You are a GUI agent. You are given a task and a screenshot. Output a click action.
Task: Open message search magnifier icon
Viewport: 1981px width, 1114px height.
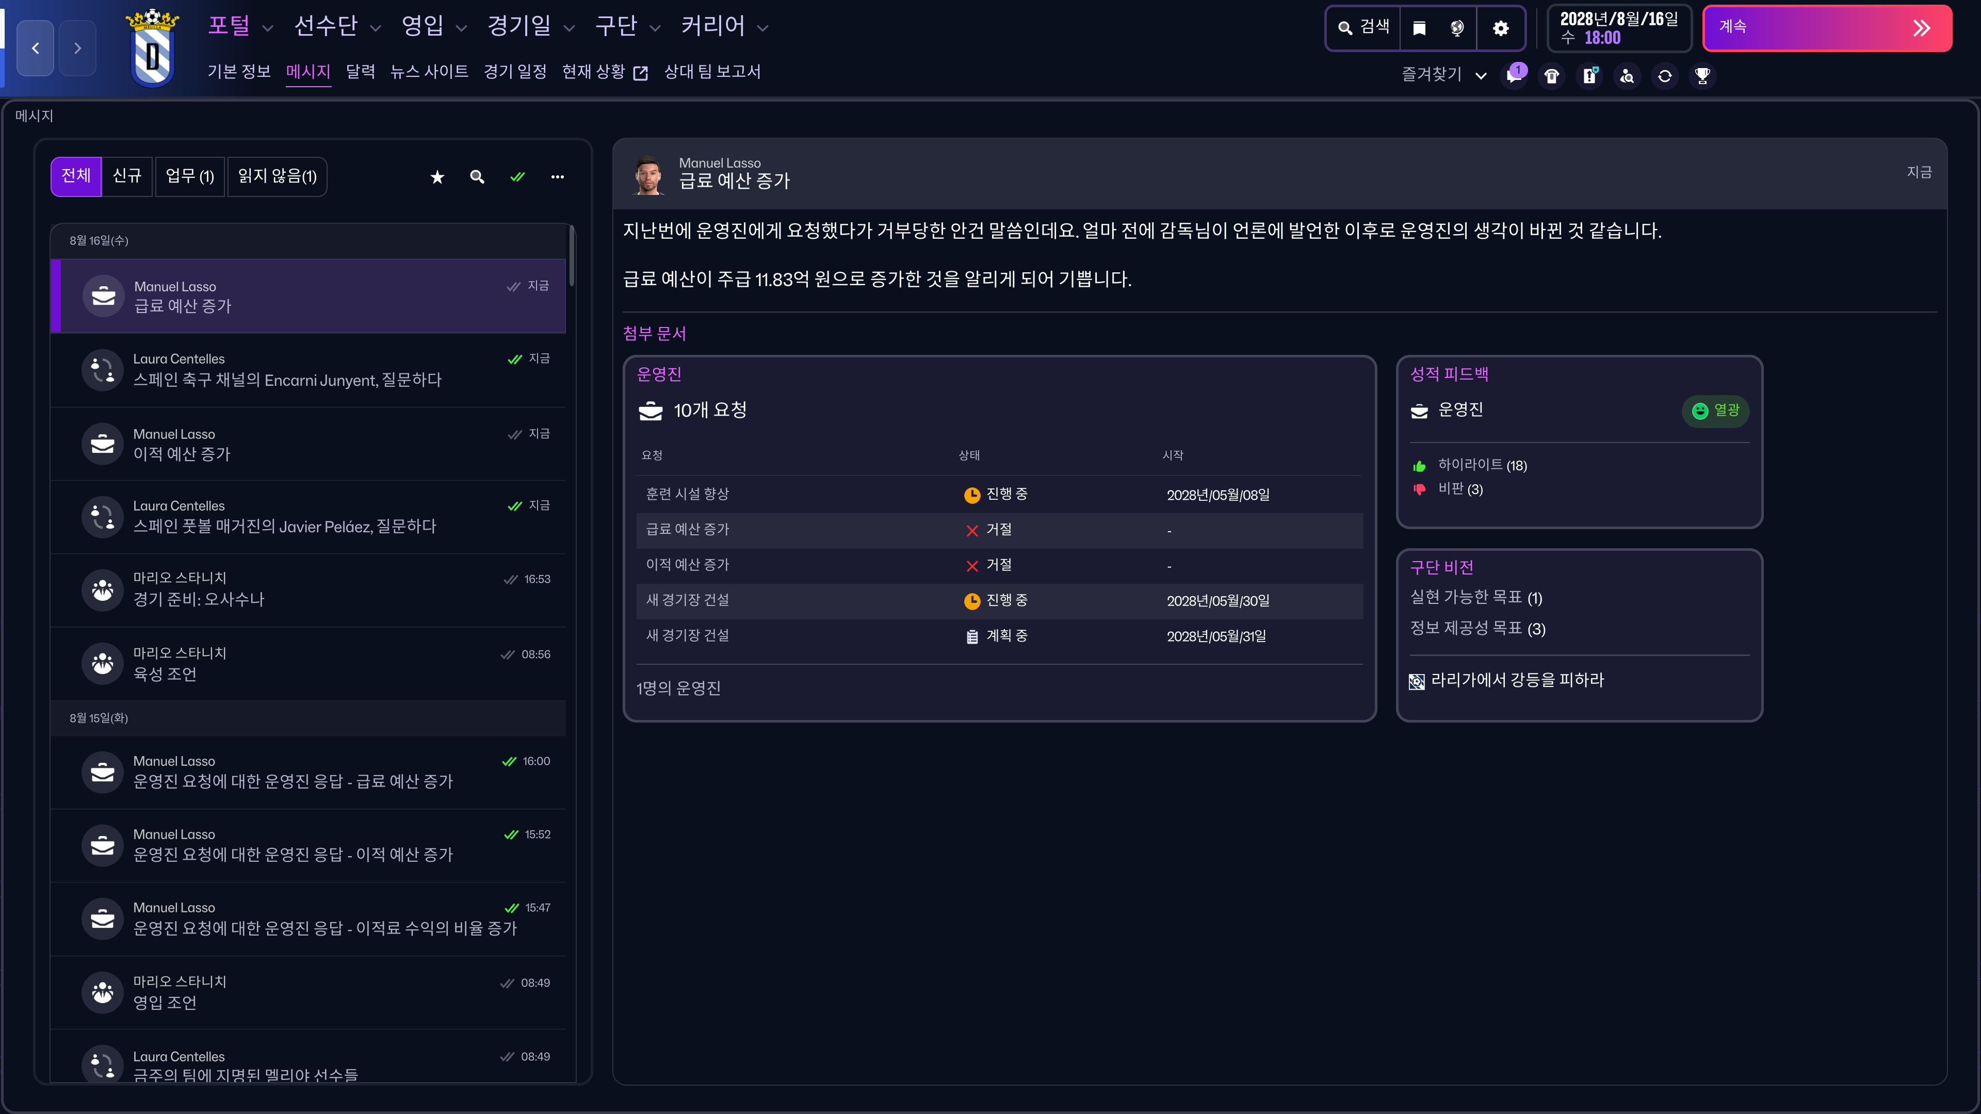click(477, 177)
